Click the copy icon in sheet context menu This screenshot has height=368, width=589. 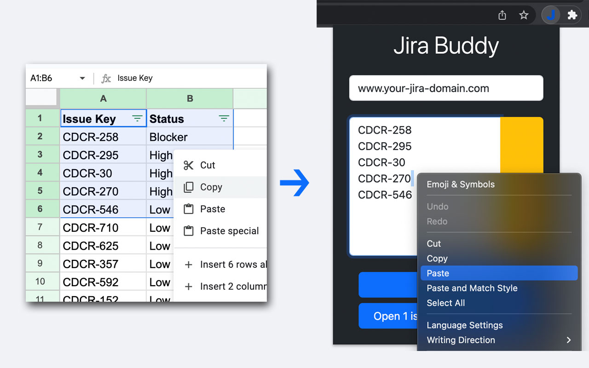pyautogui.click(x=189, y=187)
